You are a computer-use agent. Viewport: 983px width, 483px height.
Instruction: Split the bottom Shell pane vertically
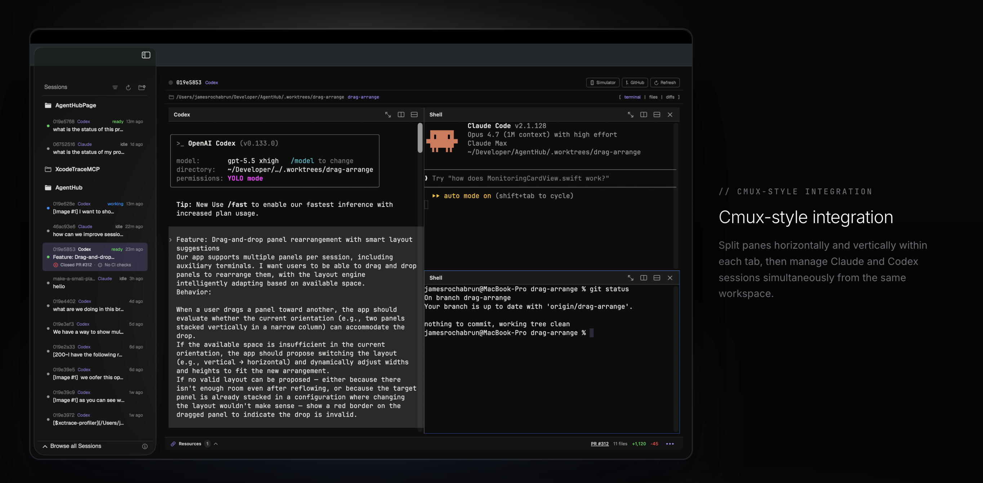[x=643, y=278]
